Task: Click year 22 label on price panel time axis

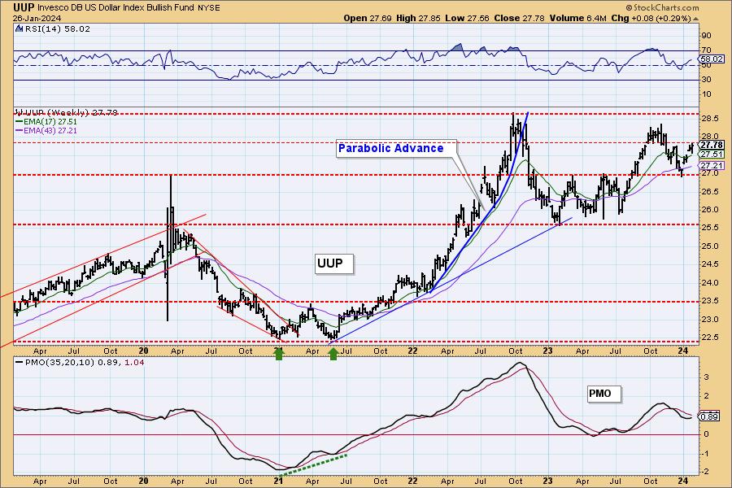Action: click(412, 351)
